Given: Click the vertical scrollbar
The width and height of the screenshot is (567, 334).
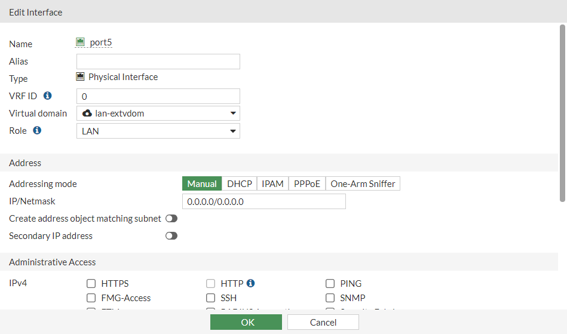Looking at the screenshot, I should [x=562, y=114].
